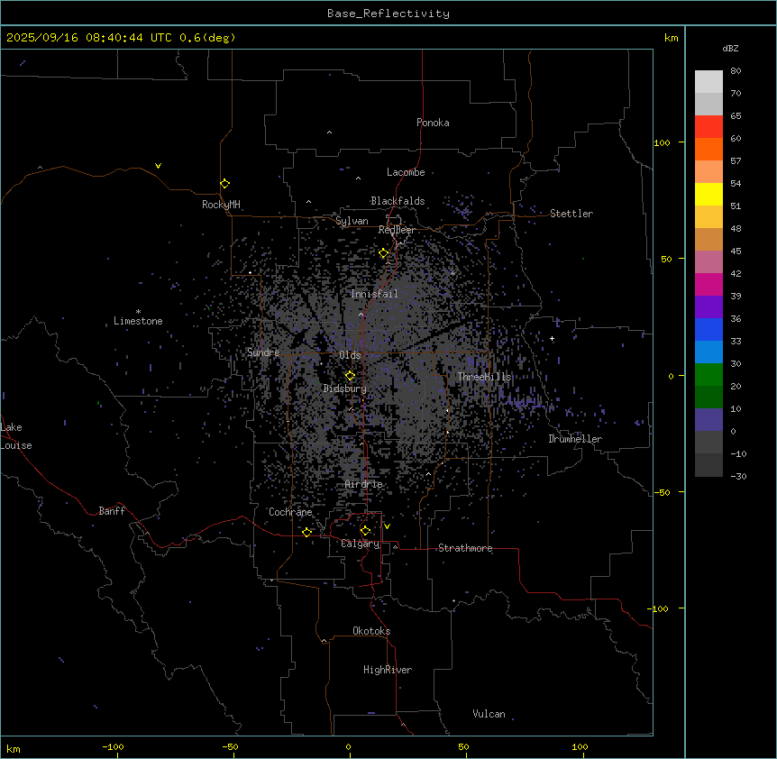Select the white asterisk above the Limestone label
Viewport: 777px width, 759px height.
coord(138,312)
